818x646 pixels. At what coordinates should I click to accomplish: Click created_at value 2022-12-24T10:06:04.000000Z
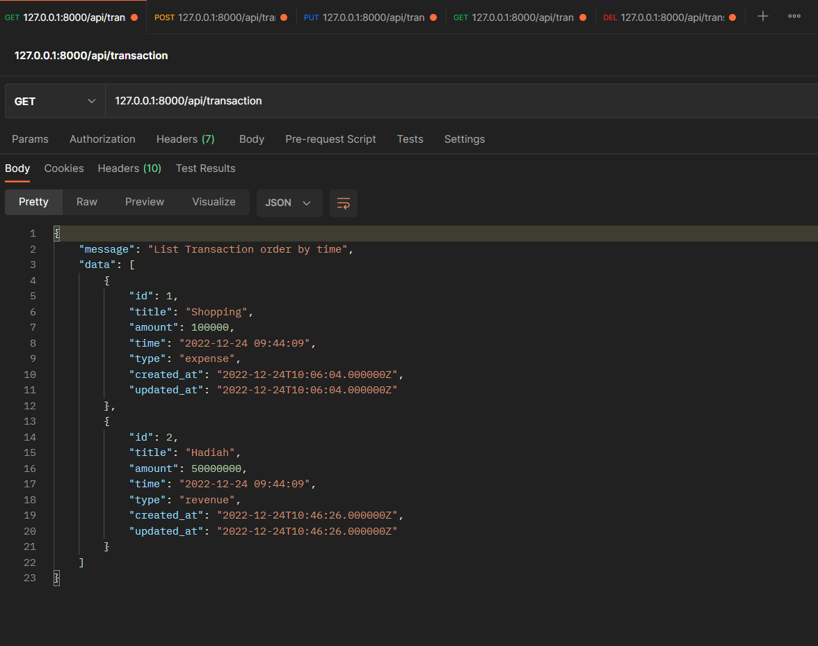click(307, 375)
